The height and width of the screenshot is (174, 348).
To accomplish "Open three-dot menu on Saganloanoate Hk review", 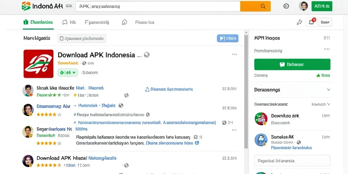I will pos(234,130).
